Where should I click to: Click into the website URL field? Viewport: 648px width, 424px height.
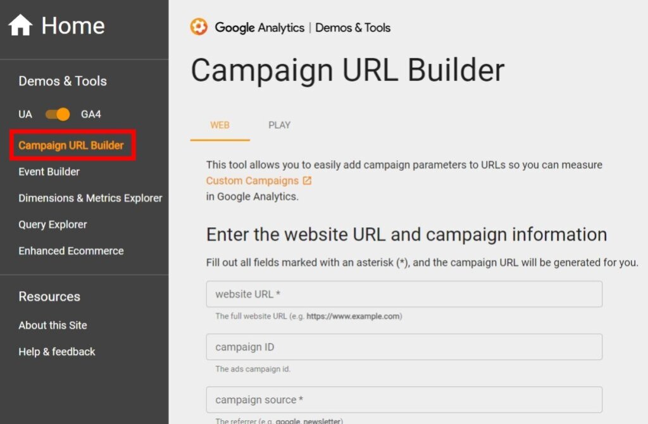pyautogui.click(x=404, y=294)
